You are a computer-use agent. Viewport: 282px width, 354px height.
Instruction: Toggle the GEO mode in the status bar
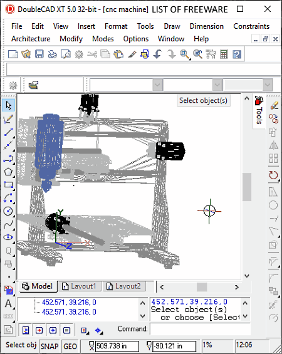pyautogui.click(x=70, y=346)
